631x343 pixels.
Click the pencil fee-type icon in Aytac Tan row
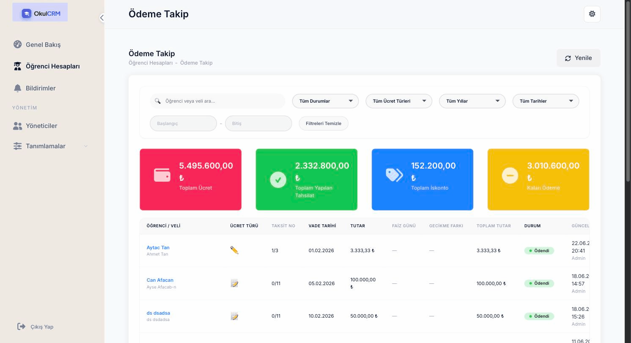[234, 250]
